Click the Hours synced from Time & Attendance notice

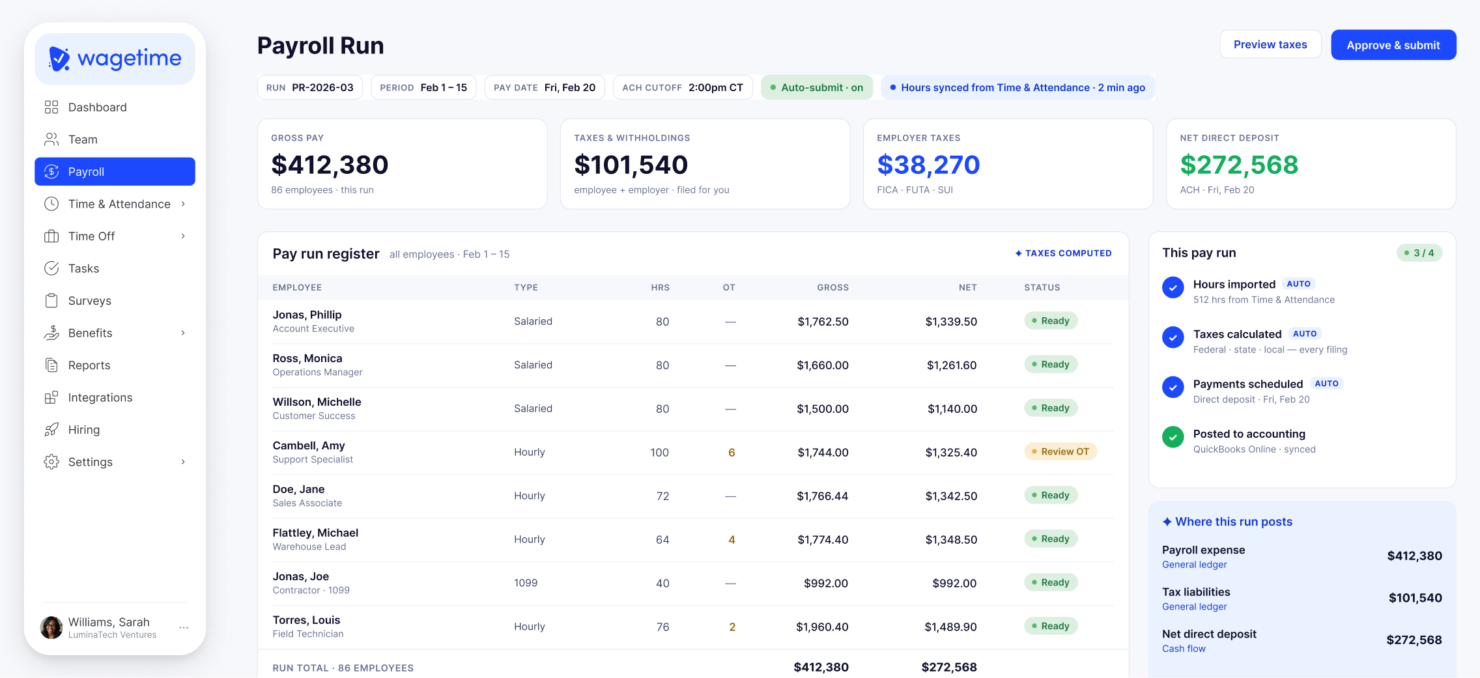pyautogui.click(x=1017, y=87)
